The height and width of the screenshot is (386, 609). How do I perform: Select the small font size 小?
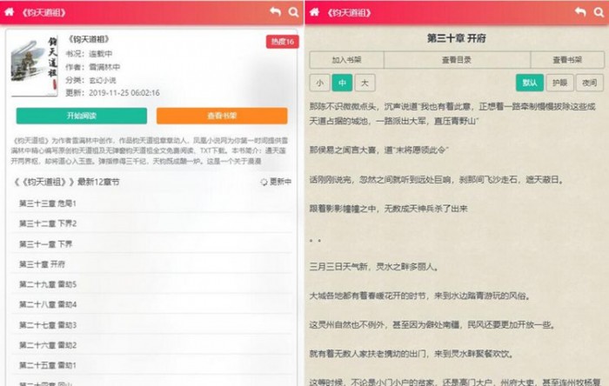pyautogui.click(x=319, y=83)
